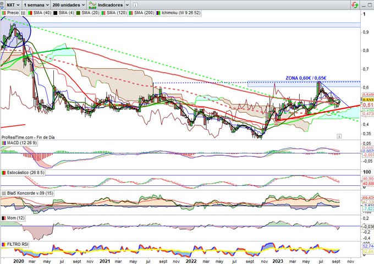This screenshot has width=374, height=264.
Task: Open SMA (120) indicator settings
Action: (x=114, y=13)
